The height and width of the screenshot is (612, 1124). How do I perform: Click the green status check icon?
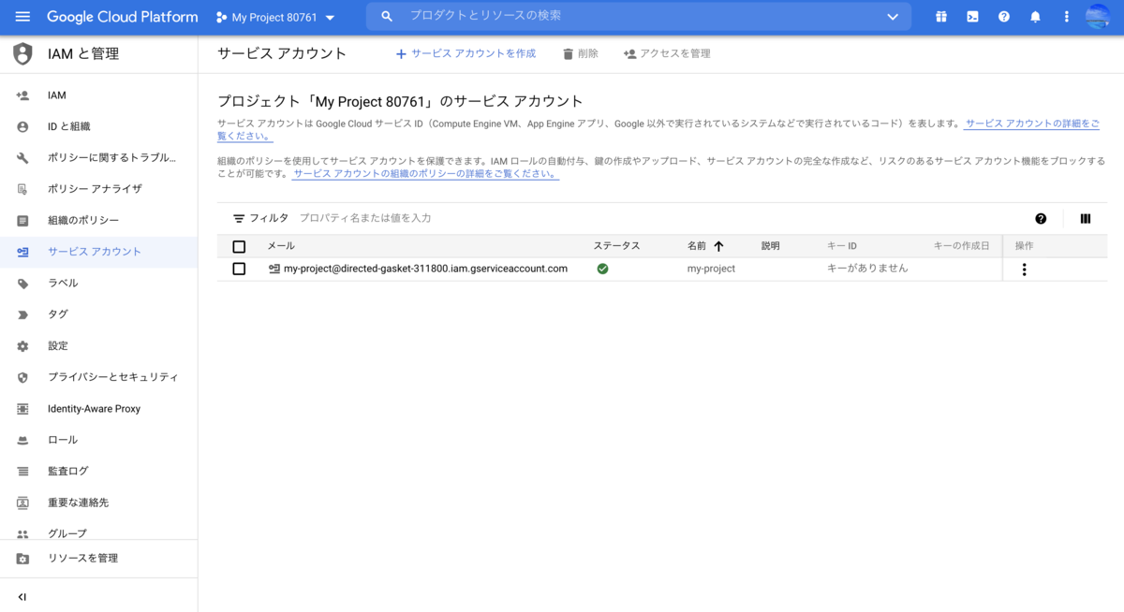[602, 269]
